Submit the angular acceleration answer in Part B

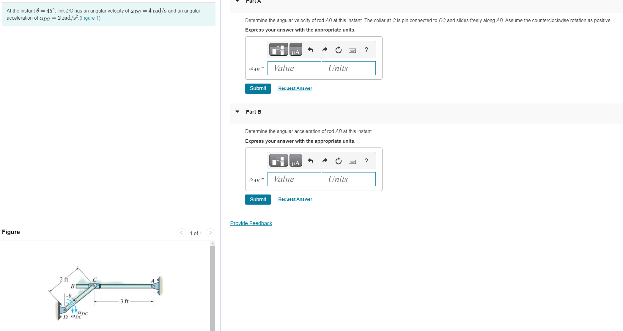tap(257, 200)
